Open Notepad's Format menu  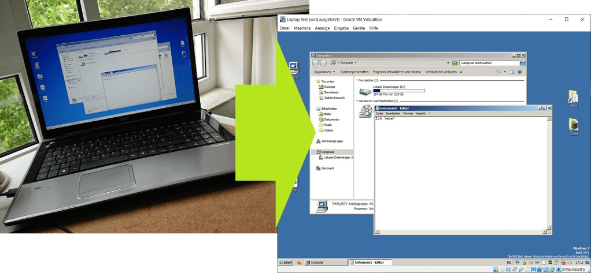(408, 114)
